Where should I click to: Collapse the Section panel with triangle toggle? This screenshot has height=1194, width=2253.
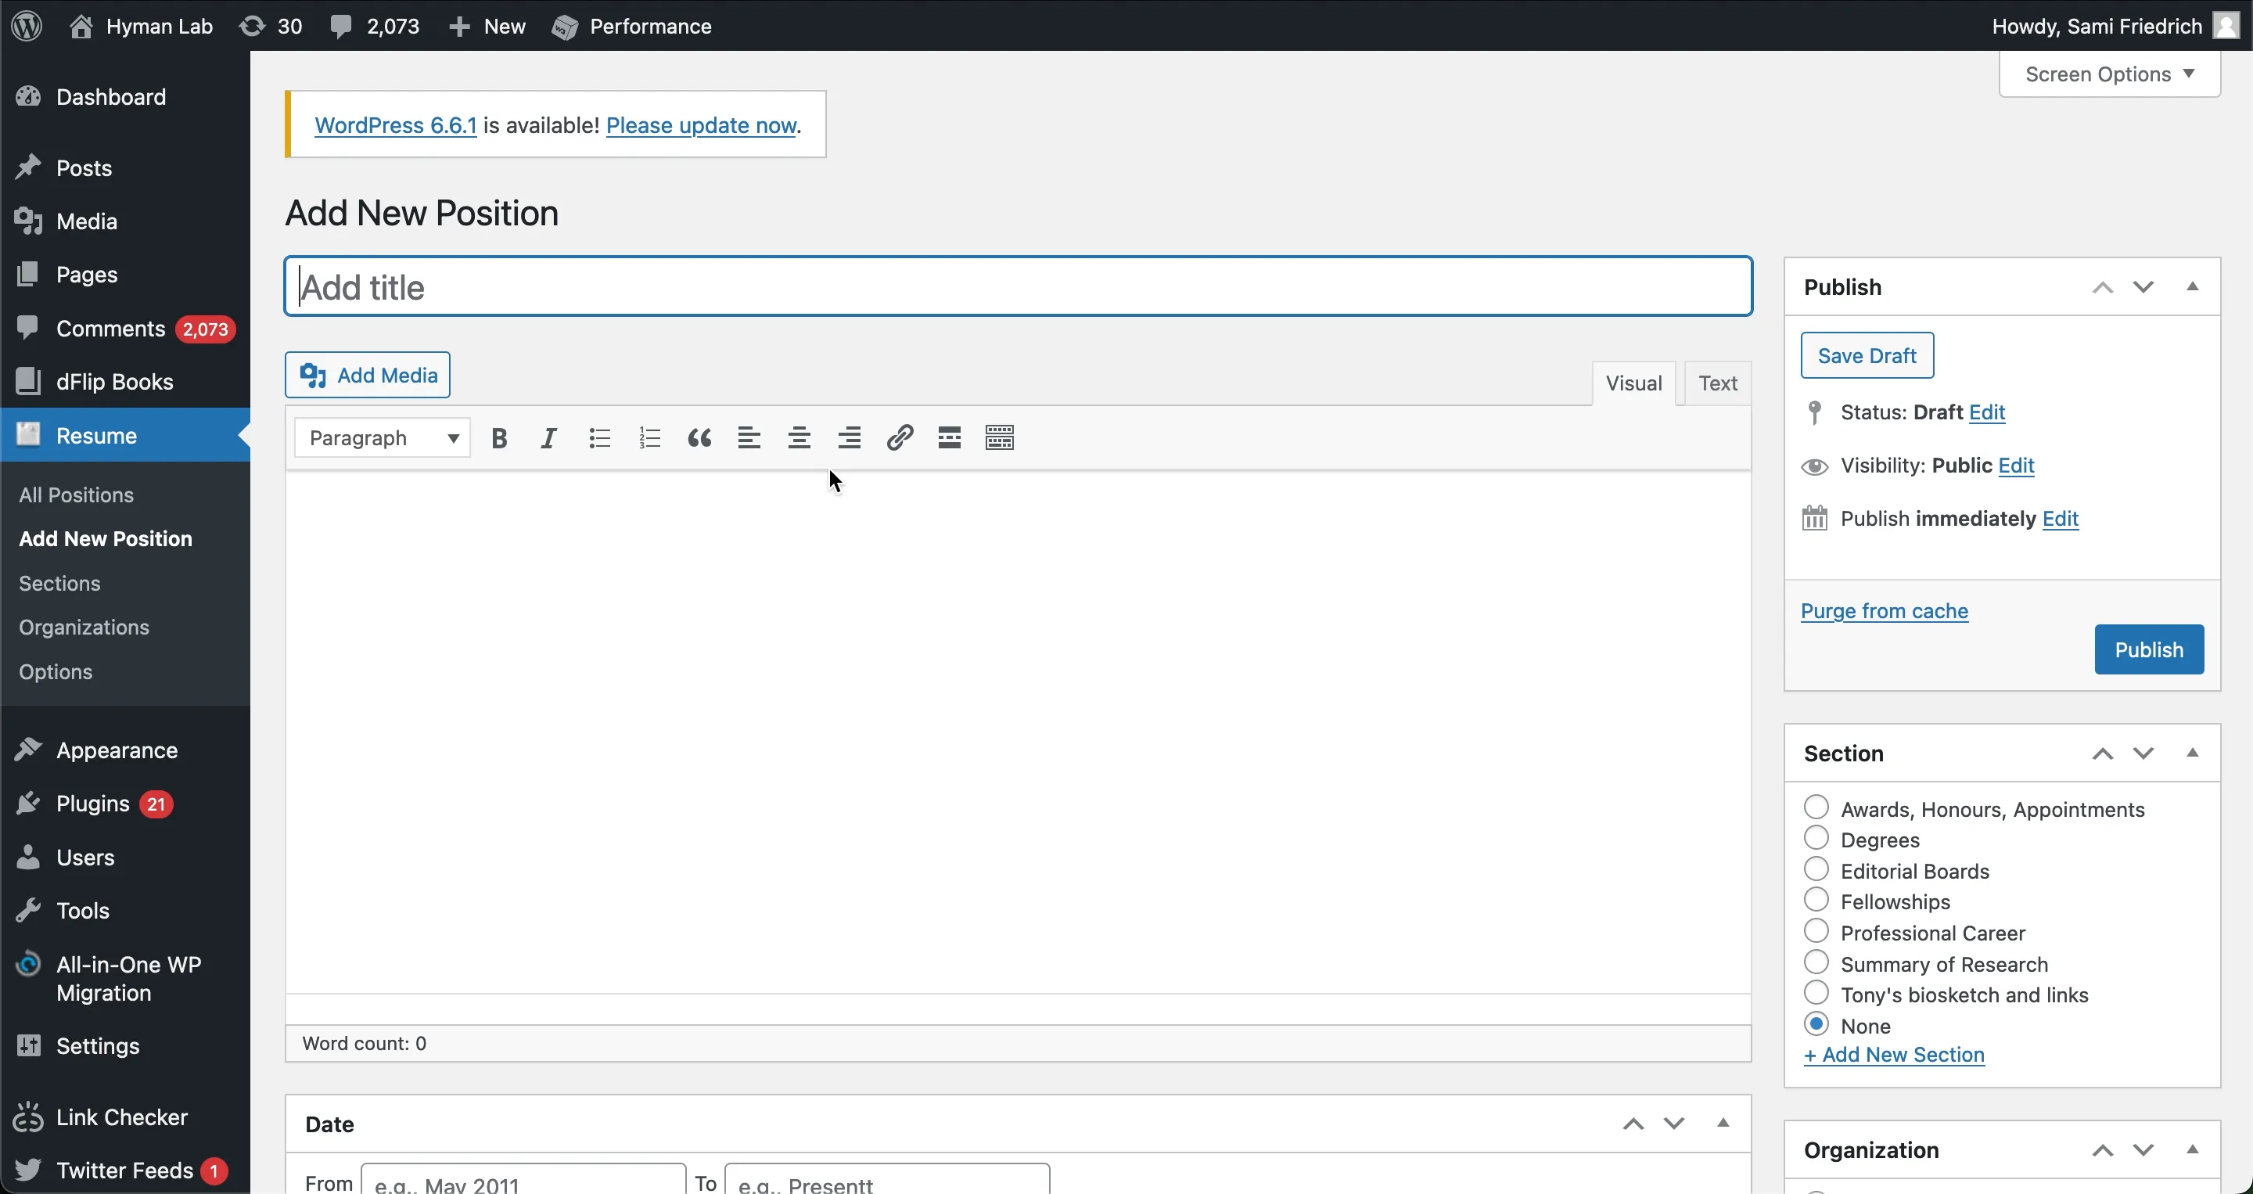click(2192, 753)
